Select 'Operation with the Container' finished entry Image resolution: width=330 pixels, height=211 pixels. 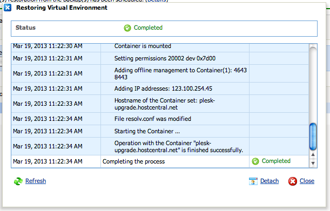coord(178,146)
